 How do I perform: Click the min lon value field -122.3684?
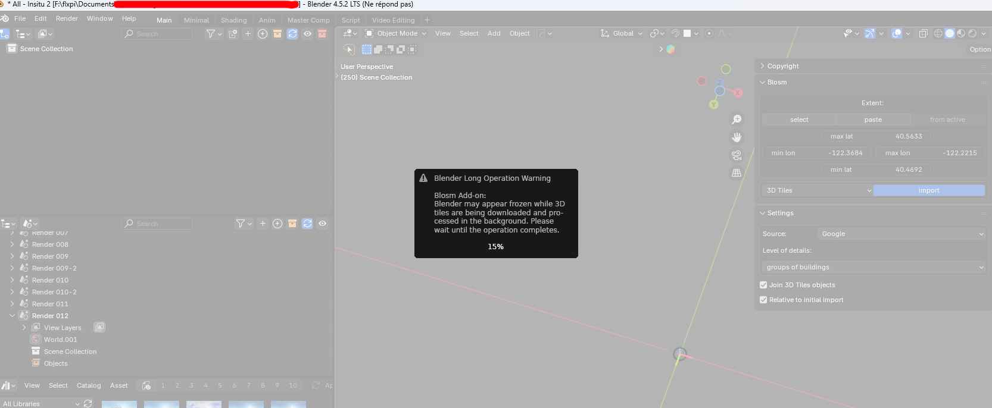817,153
